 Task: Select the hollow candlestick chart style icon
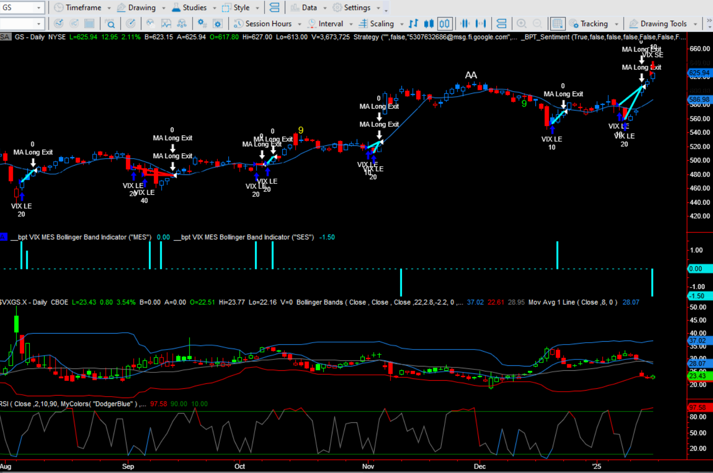445,23
